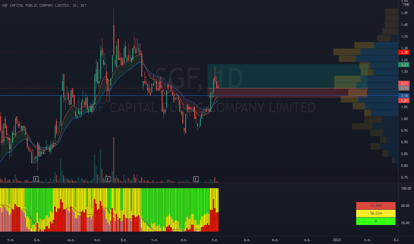Open the earnings E marker near มี.ค.
This screenshot has height=244, width=414.
(36, 179)
